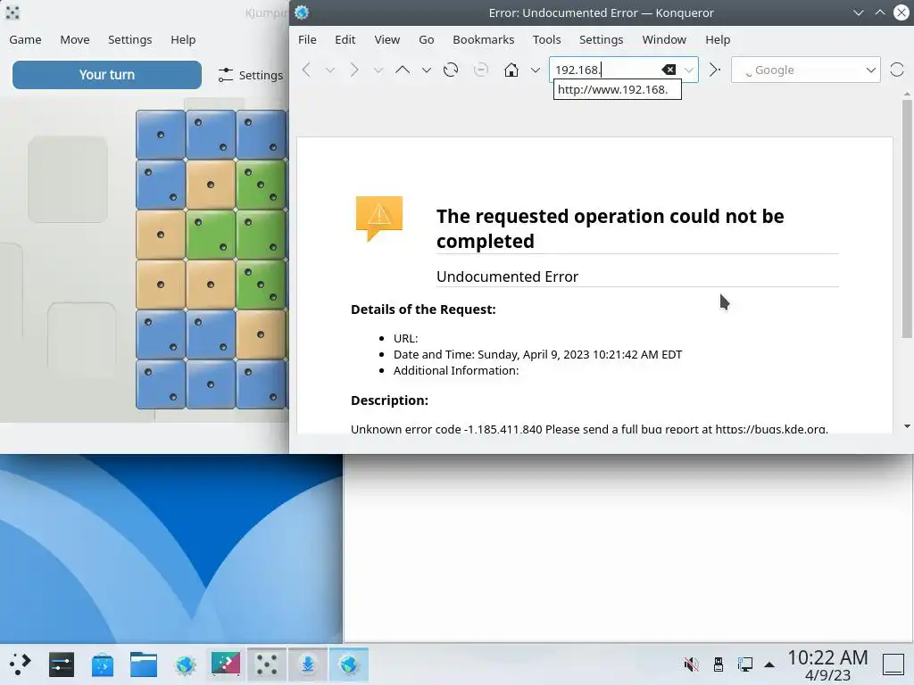Click the 'Details of the Request:' heading
The image size is (914, 685).
click(423, 309)
